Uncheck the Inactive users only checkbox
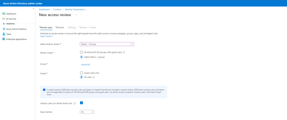 click(81, 103)
